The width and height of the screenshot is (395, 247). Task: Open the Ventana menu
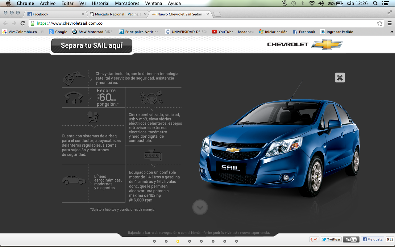(153, 3)
